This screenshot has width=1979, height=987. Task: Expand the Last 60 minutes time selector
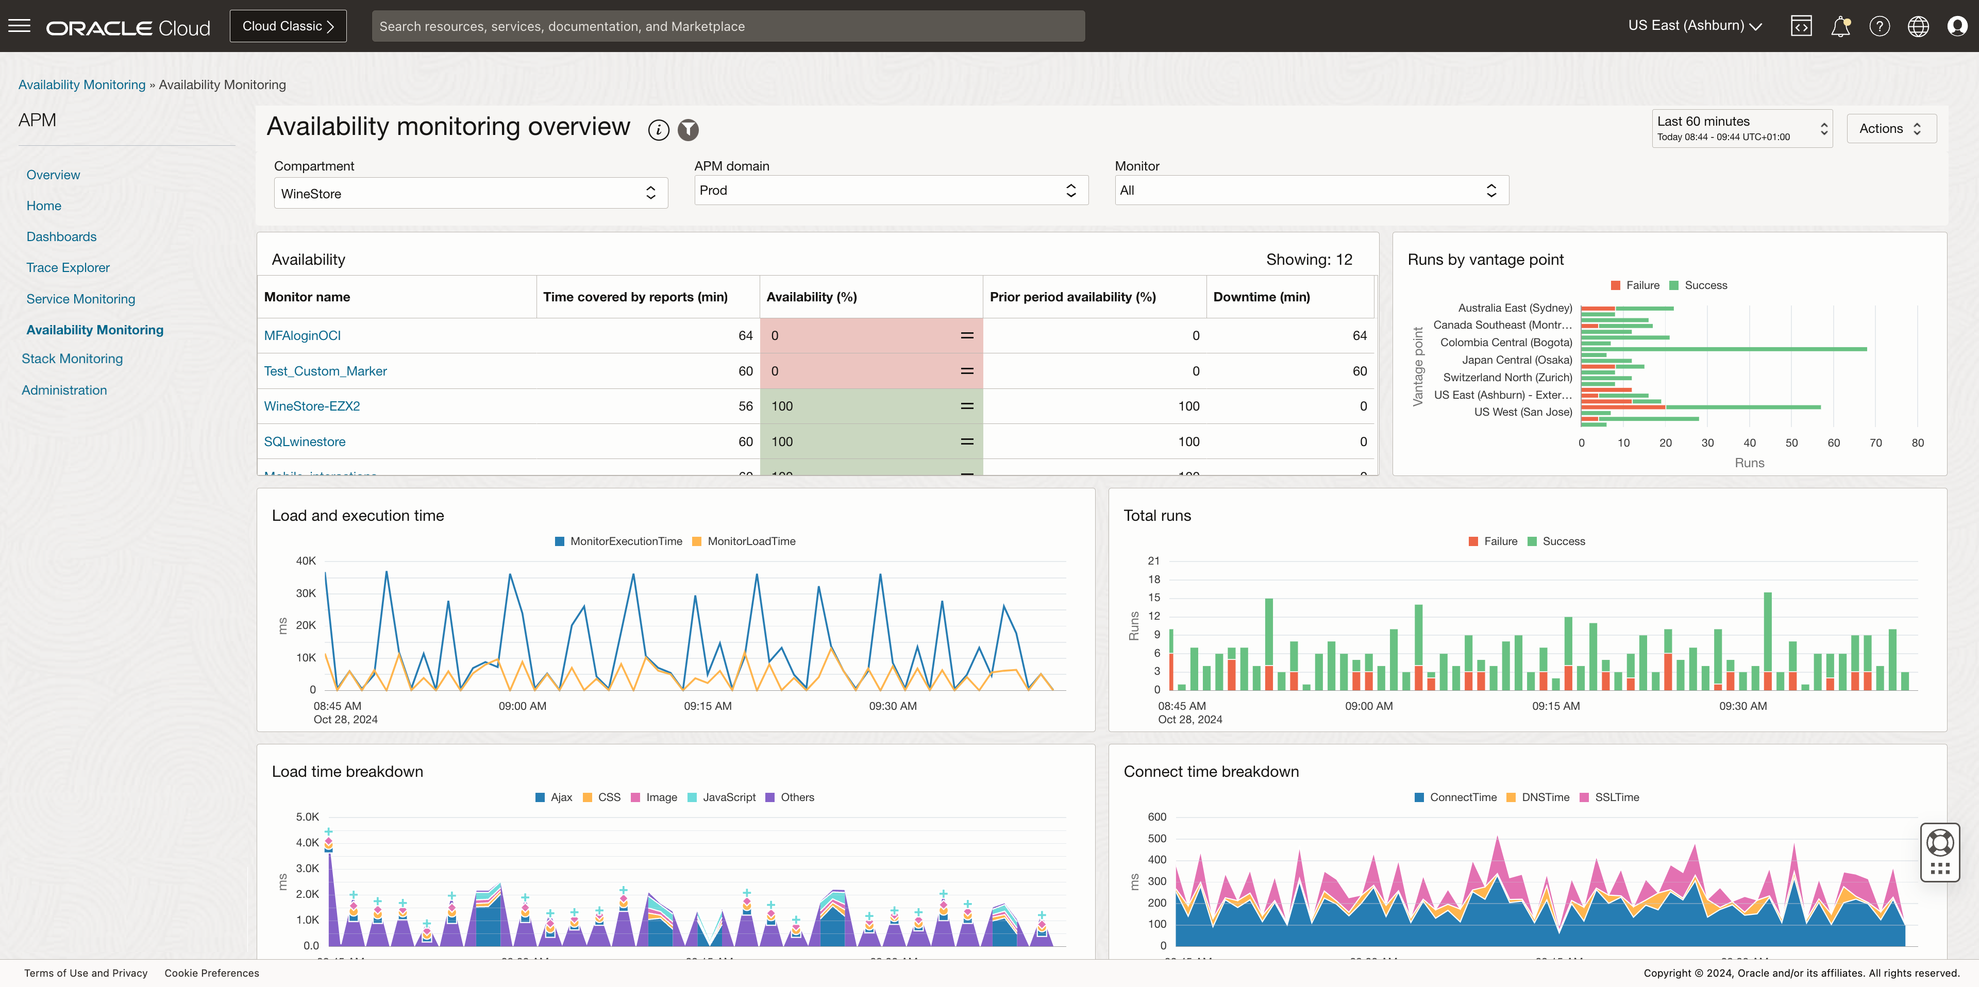coord(1741,128)
